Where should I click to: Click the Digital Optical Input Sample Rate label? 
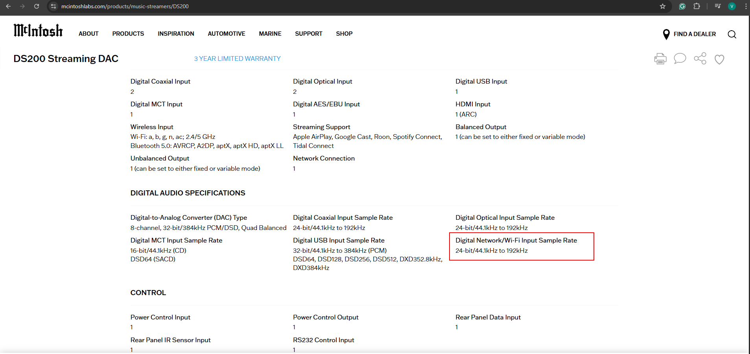(505, 217)
